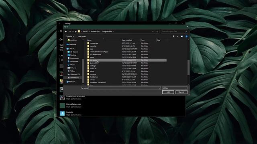Click the Cancel button

(x=181, y=92)
